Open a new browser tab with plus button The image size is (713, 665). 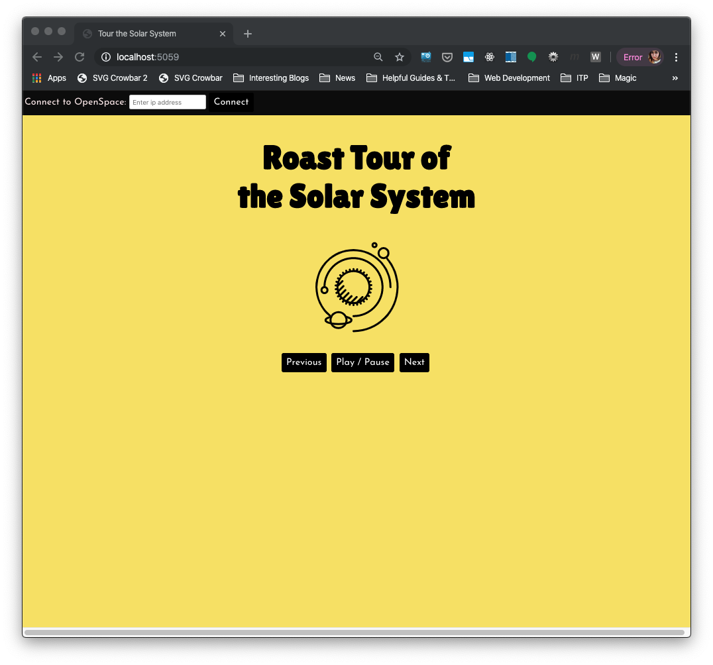pos(248,34)
